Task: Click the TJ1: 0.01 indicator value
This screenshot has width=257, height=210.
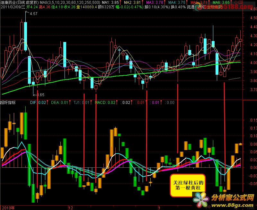Action: [x=82, y=103]
